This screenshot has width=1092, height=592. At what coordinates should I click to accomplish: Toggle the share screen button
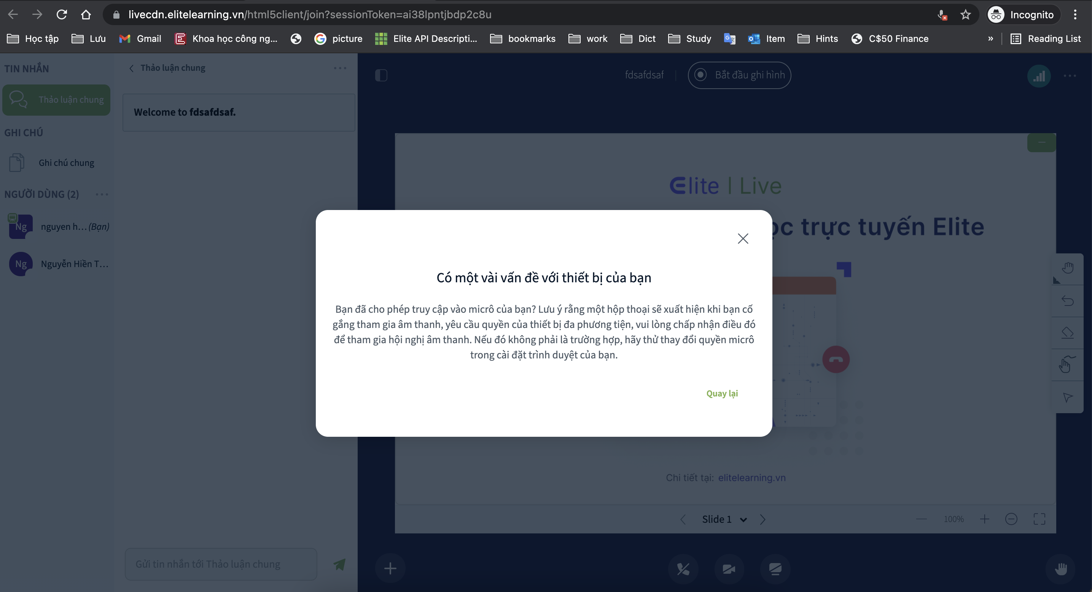tap(775, 569)
